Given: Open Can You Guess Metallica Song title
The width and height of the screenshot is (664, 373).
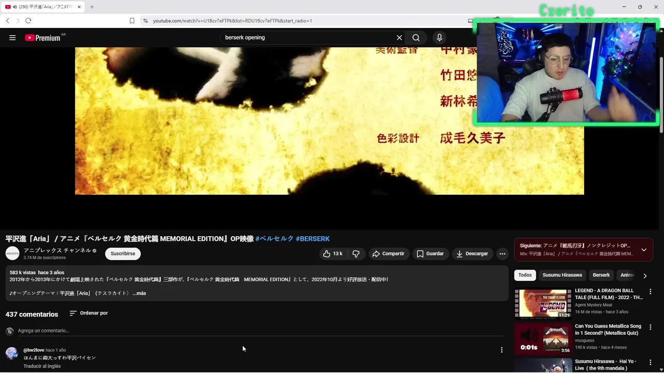Looking at the screenshot, I should 608,329.
